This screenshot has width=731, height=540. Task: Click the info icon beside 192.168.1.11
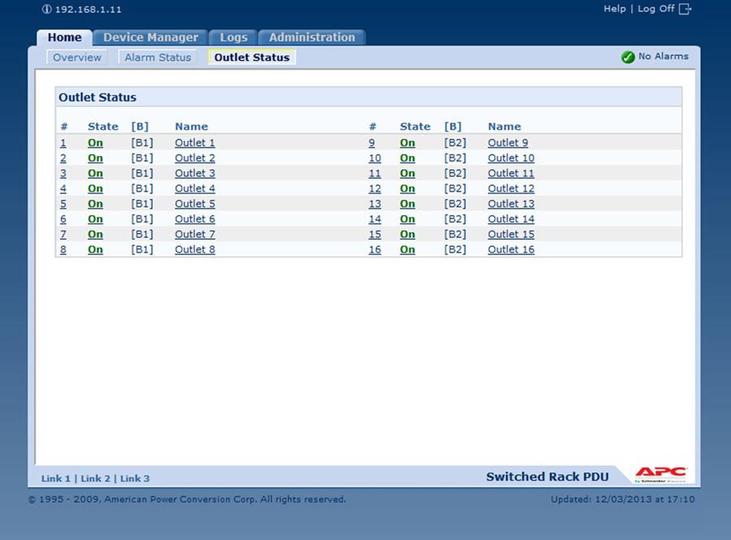coord(45,10)
